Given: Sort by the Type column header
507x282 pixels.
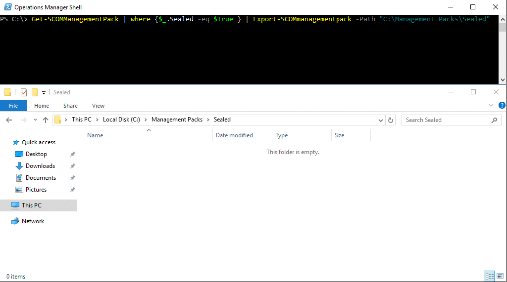Looking at the screenshot, I should 282,135.
